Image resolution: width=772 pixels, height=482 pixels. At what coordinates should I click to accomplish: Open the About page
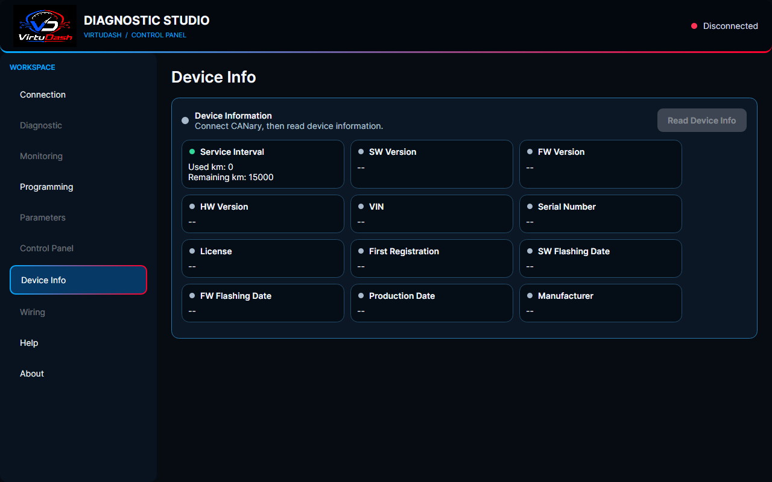(x=78, y=374)
